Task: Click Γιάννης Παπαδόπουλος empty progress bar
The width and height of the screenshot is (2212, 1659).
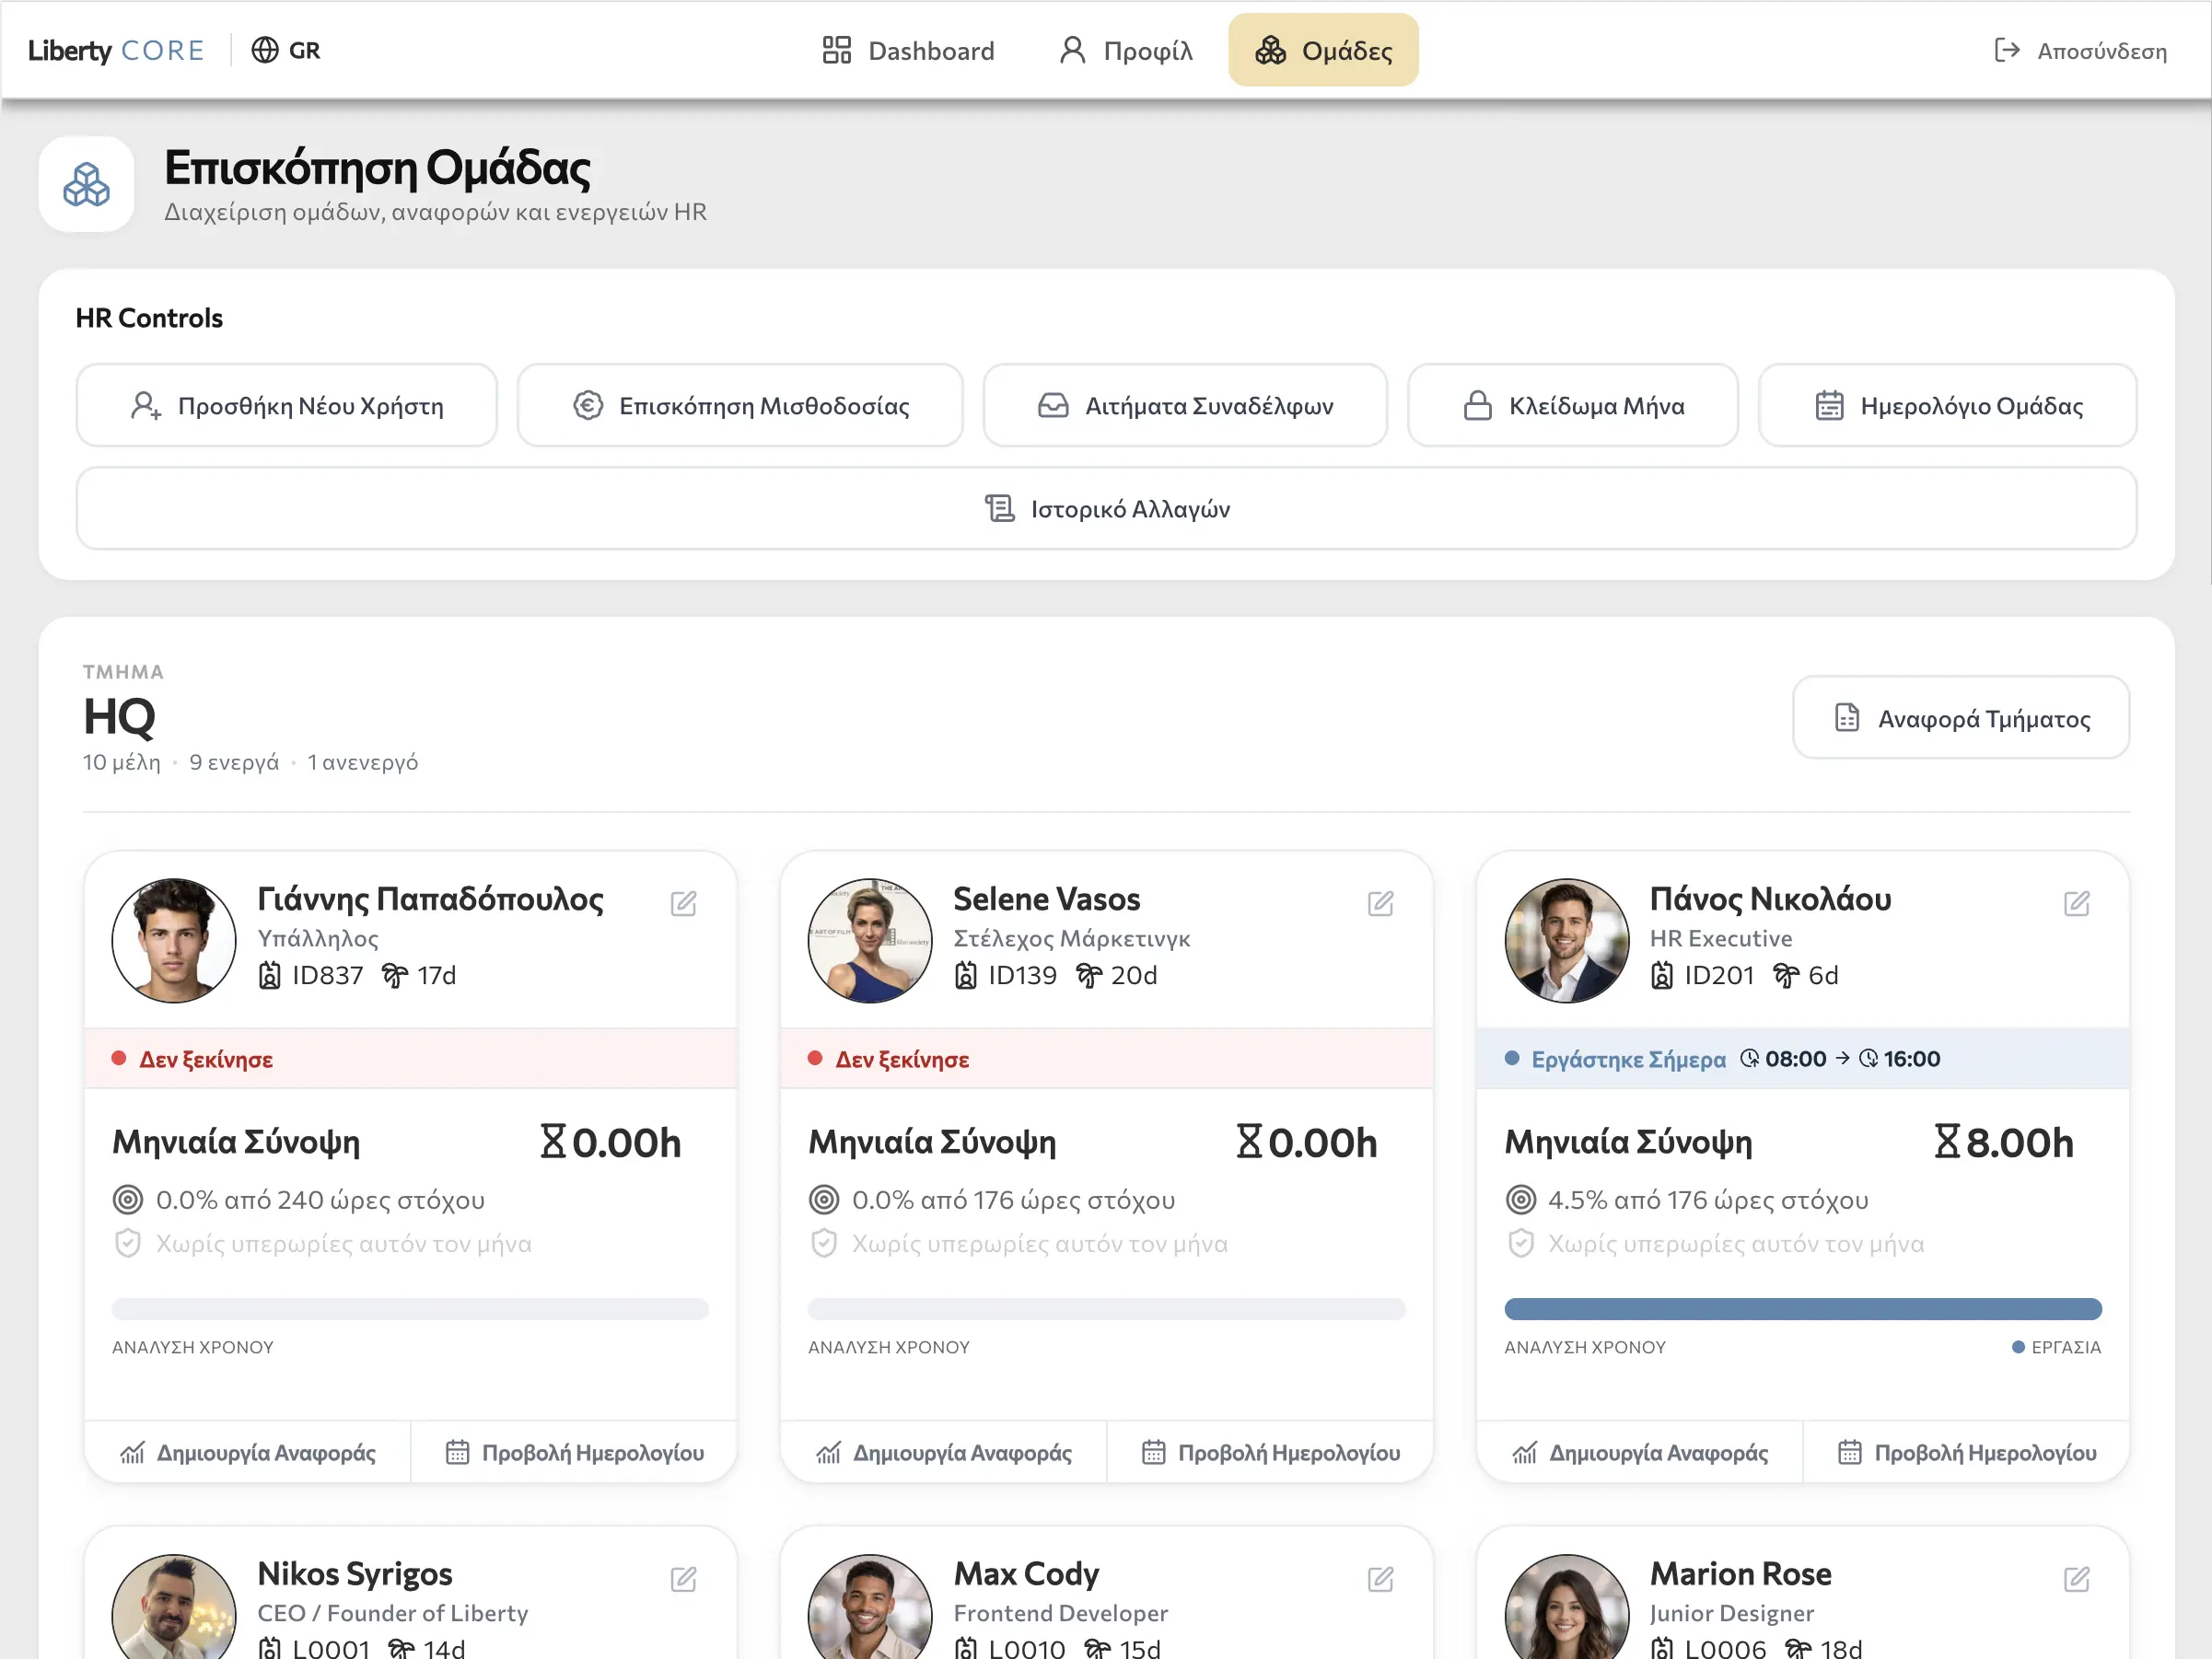Action: click(x=410, y=1309)
